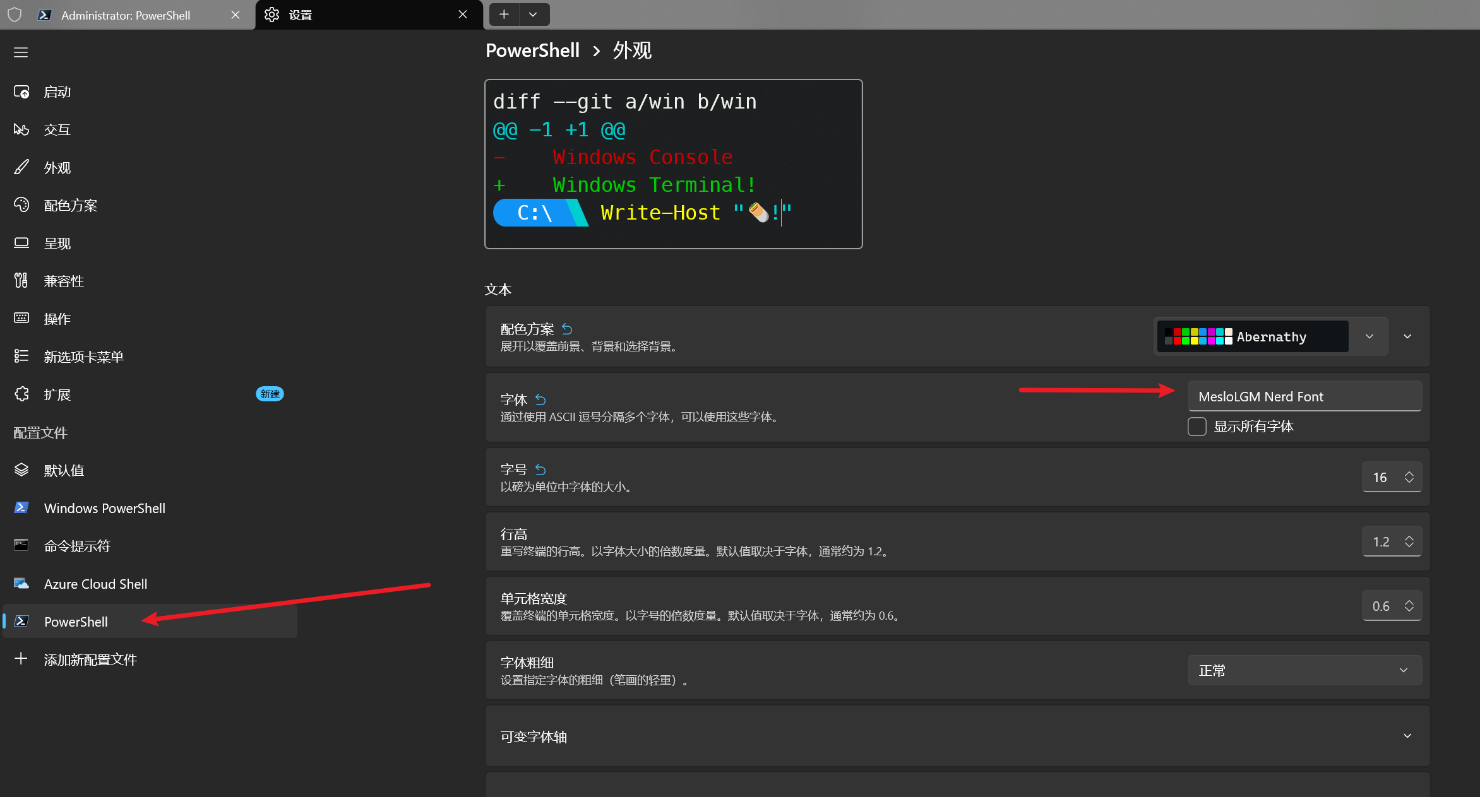
Task: Click the 新建 badge on 扩展
Action: [270, 394]
